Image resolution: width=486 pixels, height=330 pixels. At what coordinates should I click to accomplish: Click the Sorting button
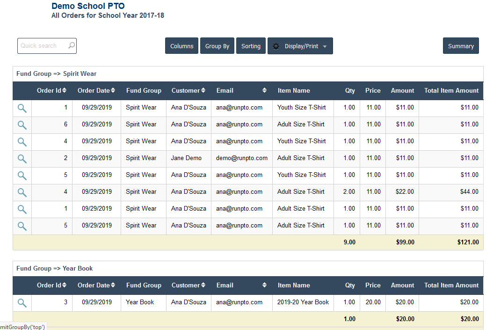[x=251, y=46]
